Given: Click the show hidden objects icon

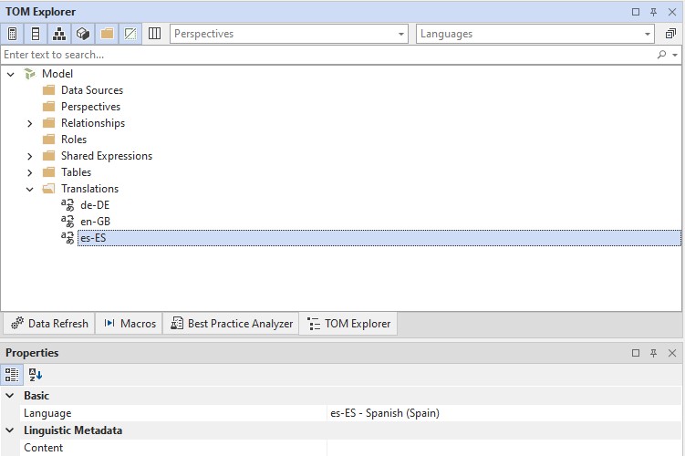Looking at the screenshot, I should coord(130,34).
